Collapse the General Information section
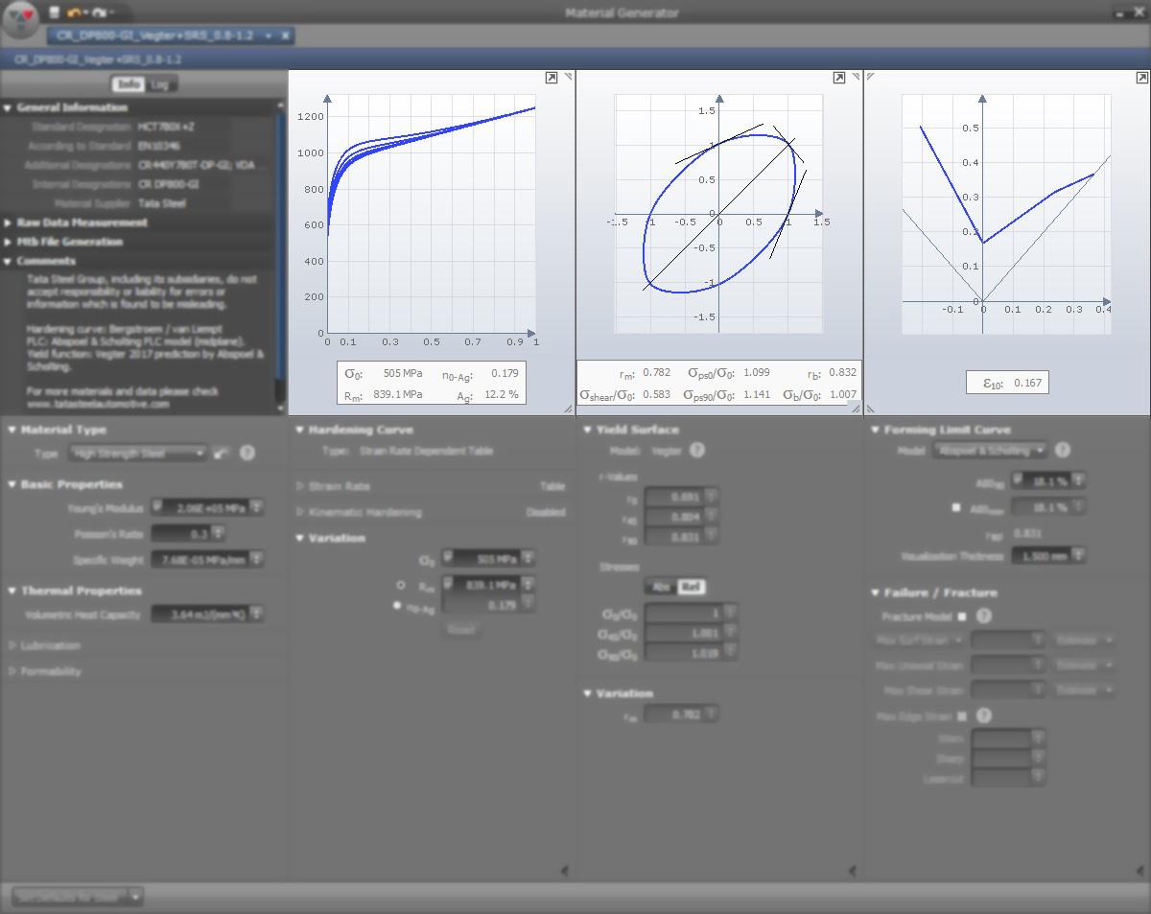Image resolution: width=1151 pixels, height=914 pixels. (x=8, y=107)
